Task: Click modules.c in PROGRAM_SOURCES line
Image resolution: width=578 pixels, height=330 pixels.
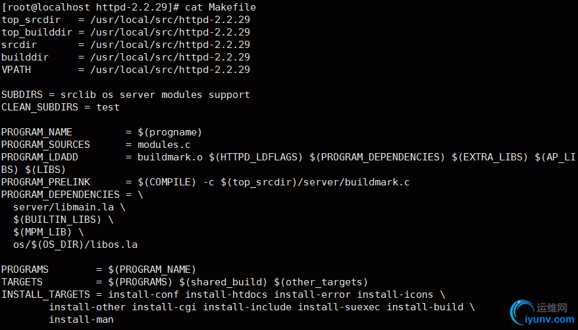Action: 164,145
